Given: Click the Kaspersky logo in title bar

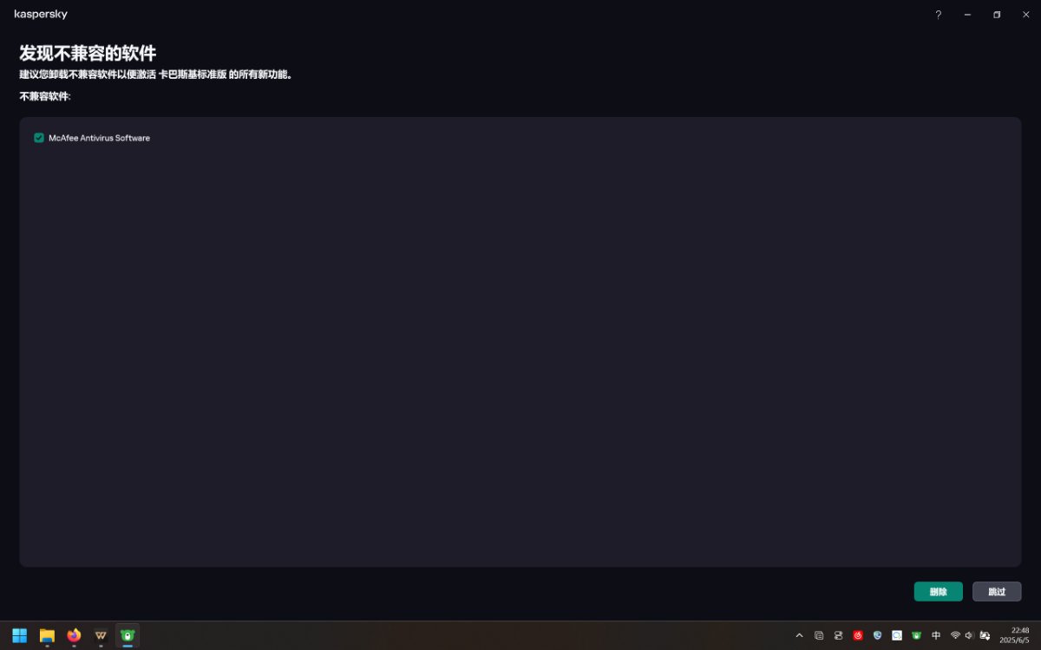Looking at the screenshot, I should click(x=41, y=15).
